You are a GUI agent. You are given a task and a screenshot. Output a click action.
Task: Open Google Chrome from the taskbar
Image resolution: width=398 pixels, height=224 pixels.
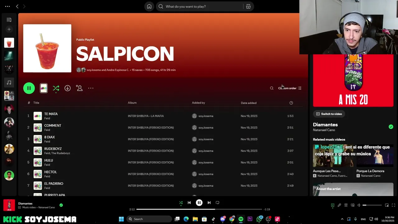click(232, 219)
